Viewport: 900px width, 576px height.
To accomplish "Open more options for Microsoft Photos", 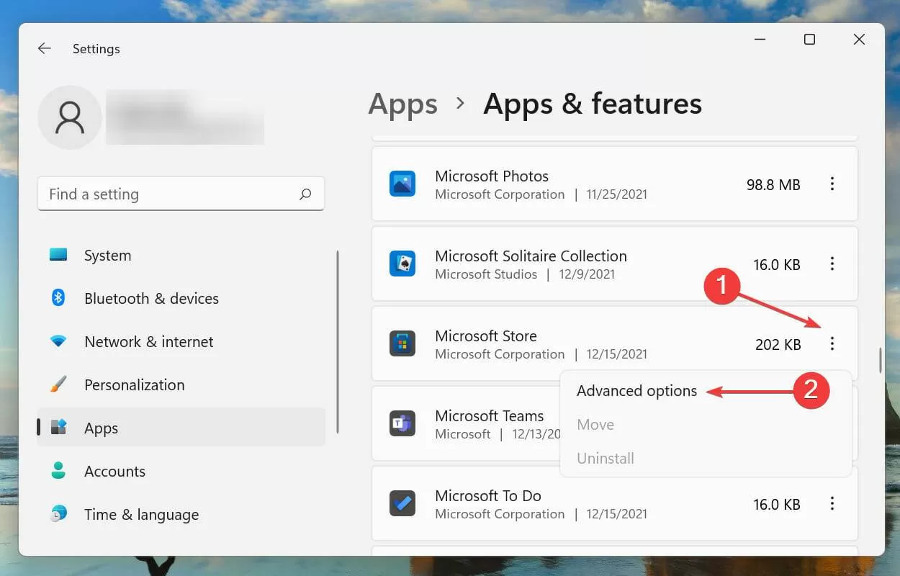I will [832, 184].
